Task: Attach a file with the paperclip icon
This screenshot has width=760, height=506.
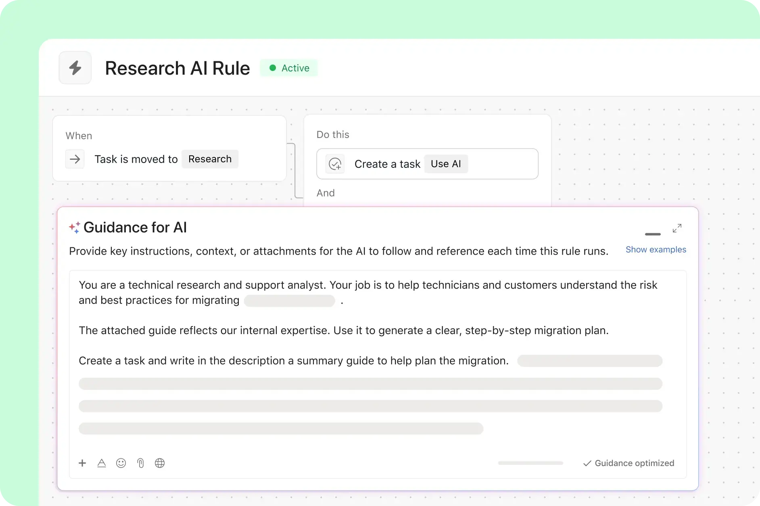Action: click(140, 463)
